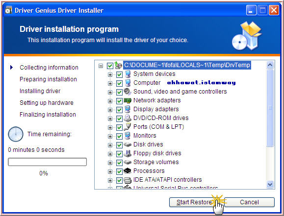This screenshot has width=284, height=216.
Task: Uncheck the Monitors checkbox
Action: coord(119,136)
